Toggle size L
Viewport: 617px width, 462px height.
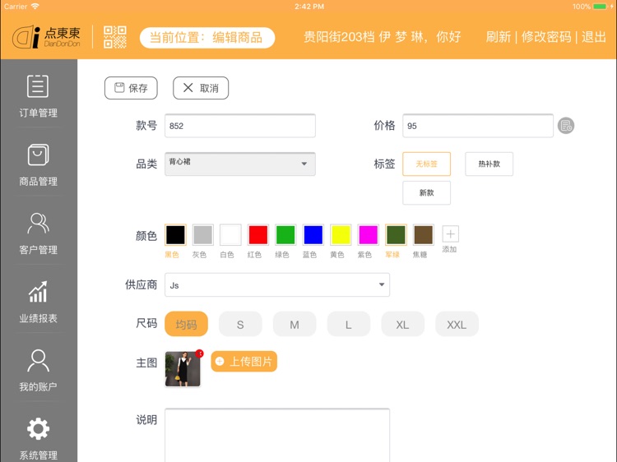(x=349, y=324)
